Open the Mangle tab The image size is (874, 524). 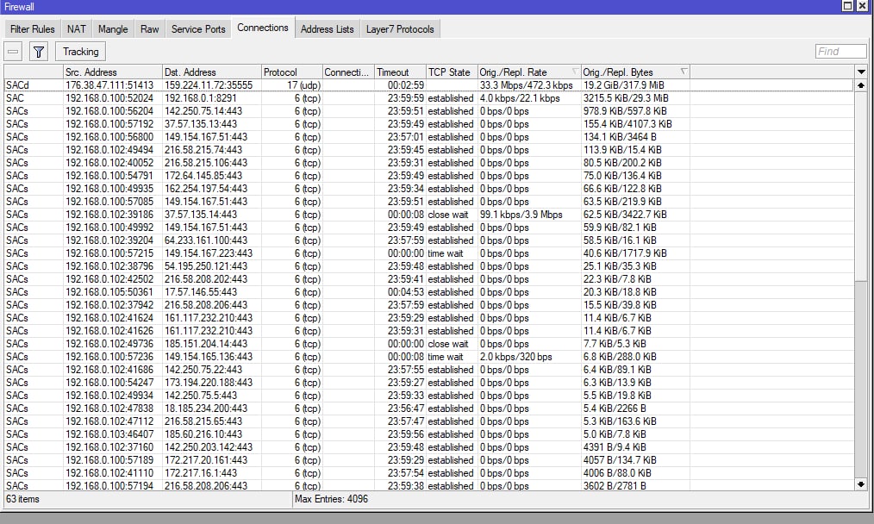113,29
